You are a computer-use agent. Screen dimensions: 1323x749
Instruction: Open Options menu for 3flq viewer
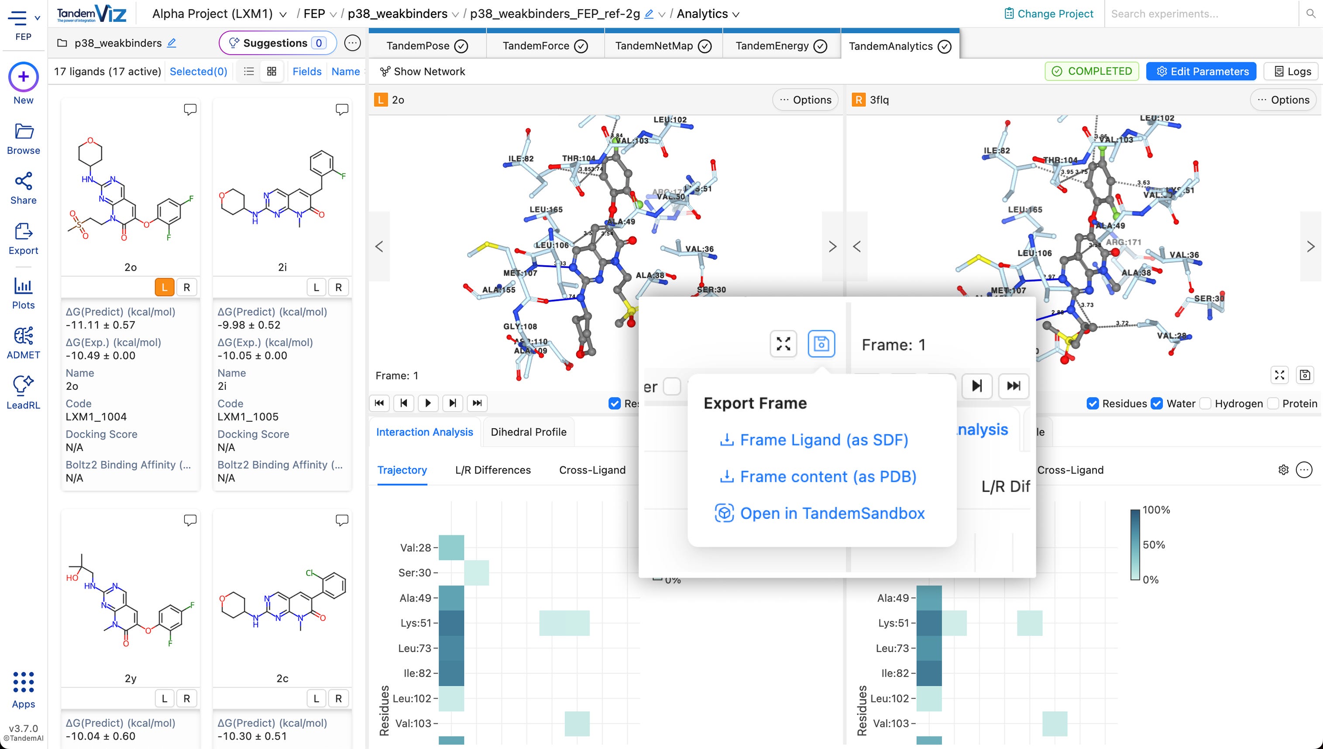1283,100
